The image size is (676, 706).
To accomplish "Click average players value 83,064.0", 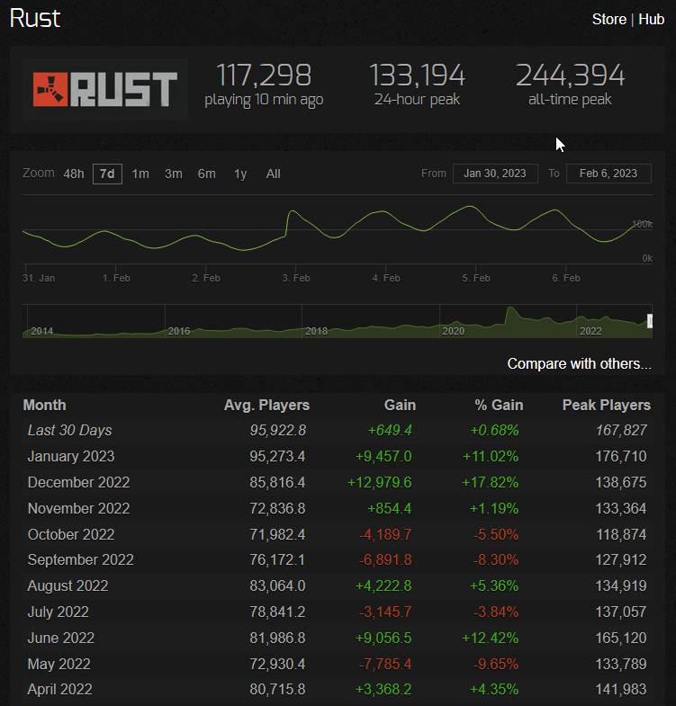I will [x=277, y=586].
